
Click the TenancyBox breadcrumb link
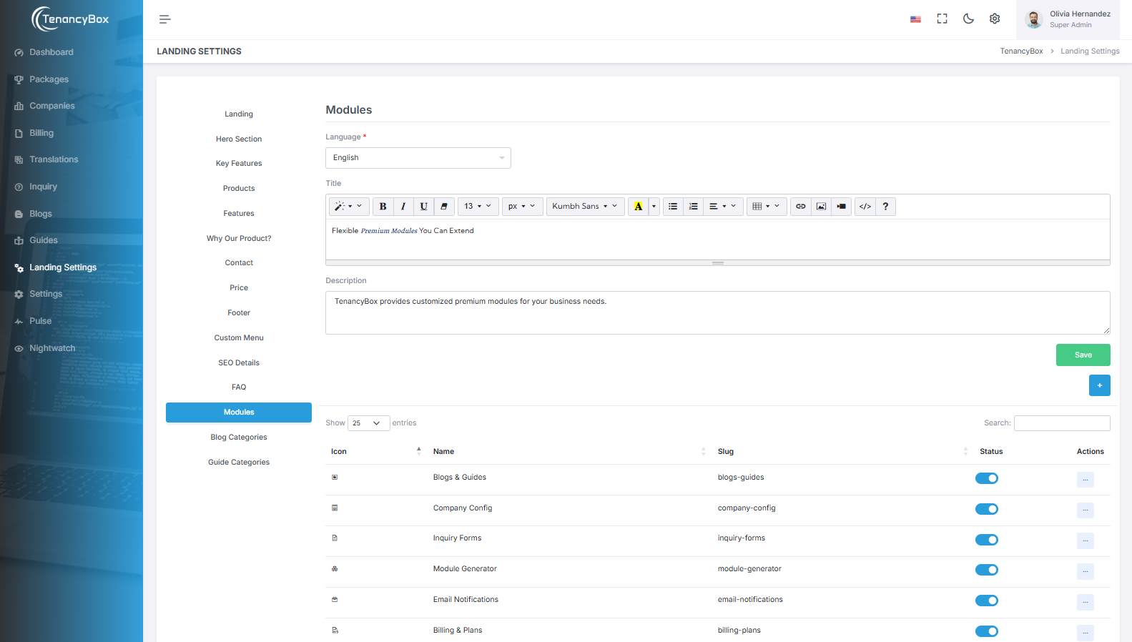[1021, 51]
